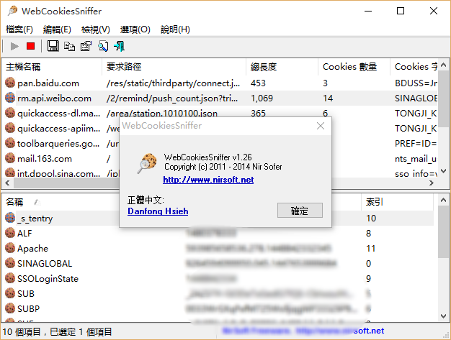451x340 pixels.
Task: Open the find toolbar icon with magnifier
Action: (103, 46)
